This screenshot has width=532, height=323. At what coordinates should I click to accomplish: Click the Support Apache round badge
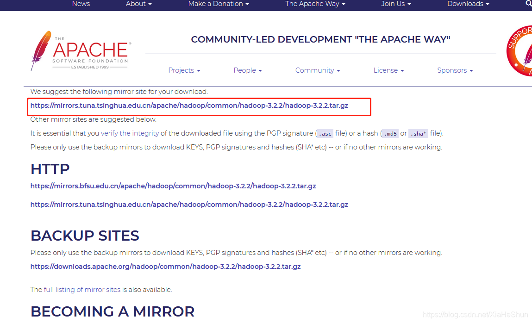pyautogui.click(x=519, y=51)
